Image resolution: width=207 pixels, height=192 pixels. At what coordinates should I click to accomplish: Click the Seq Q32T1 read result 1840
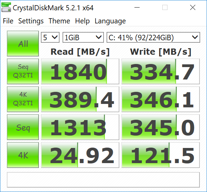[80, 71]
